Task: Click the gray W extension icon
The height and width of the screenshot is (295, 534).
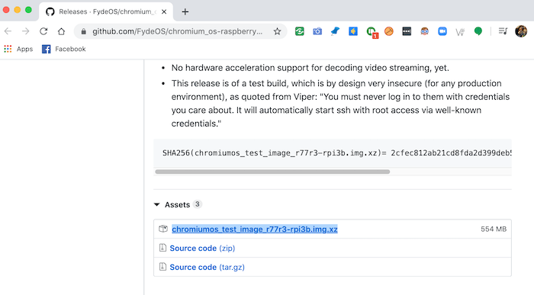Action: point(460,32)
